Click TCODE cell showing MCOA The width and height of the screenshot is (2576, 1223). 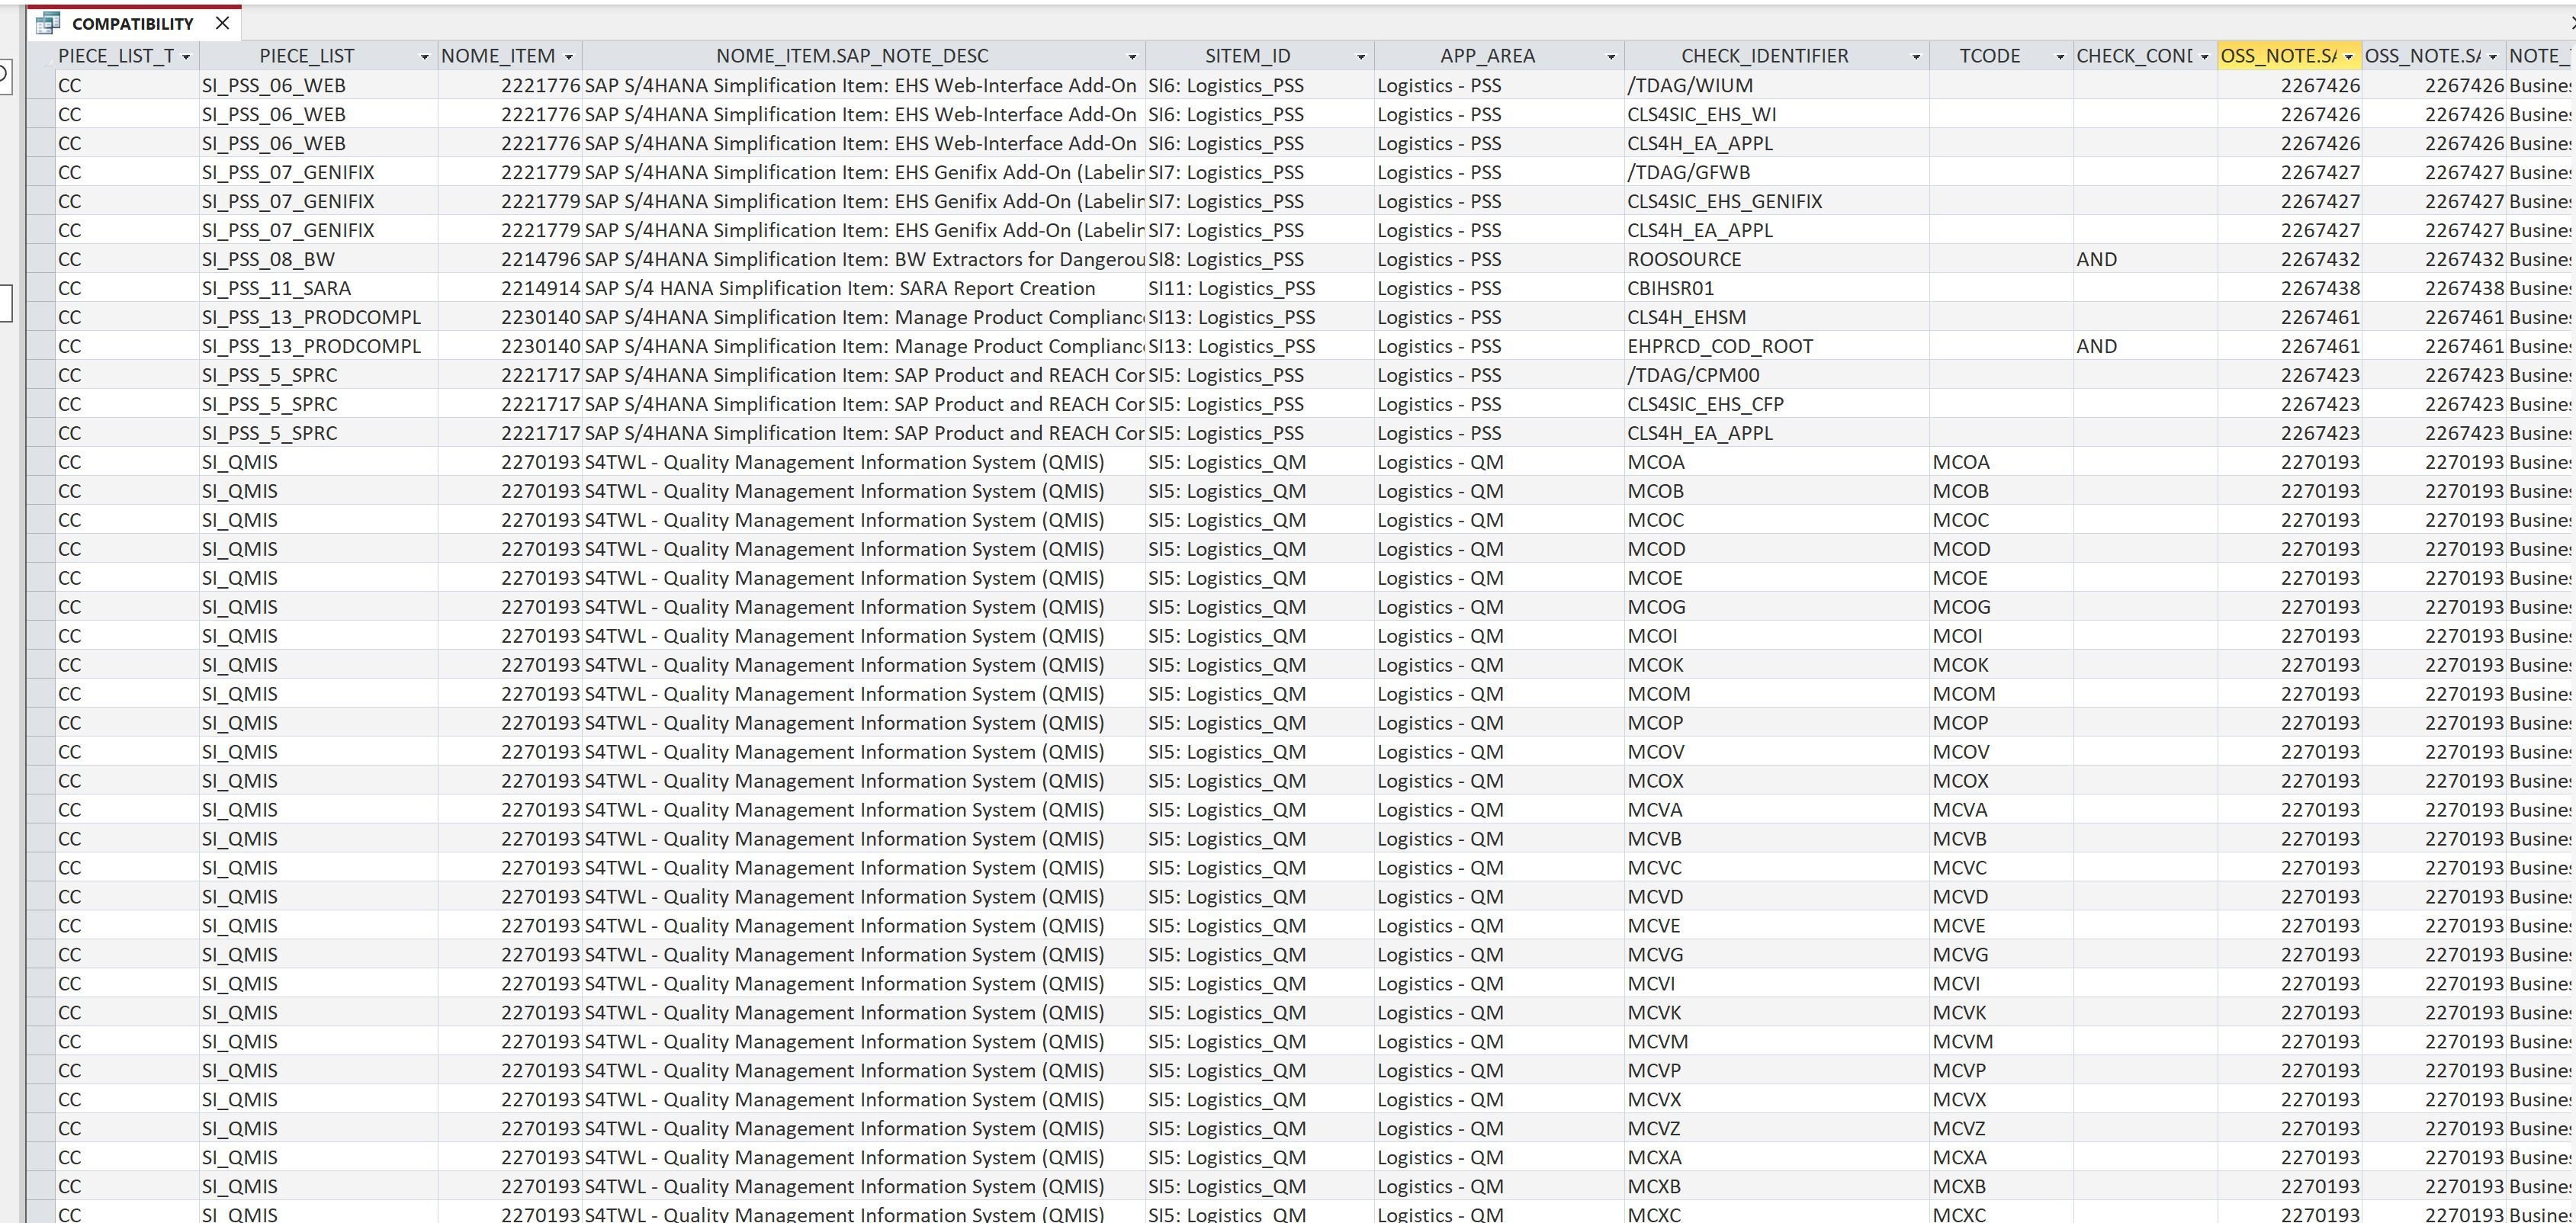coord(1960,462)
